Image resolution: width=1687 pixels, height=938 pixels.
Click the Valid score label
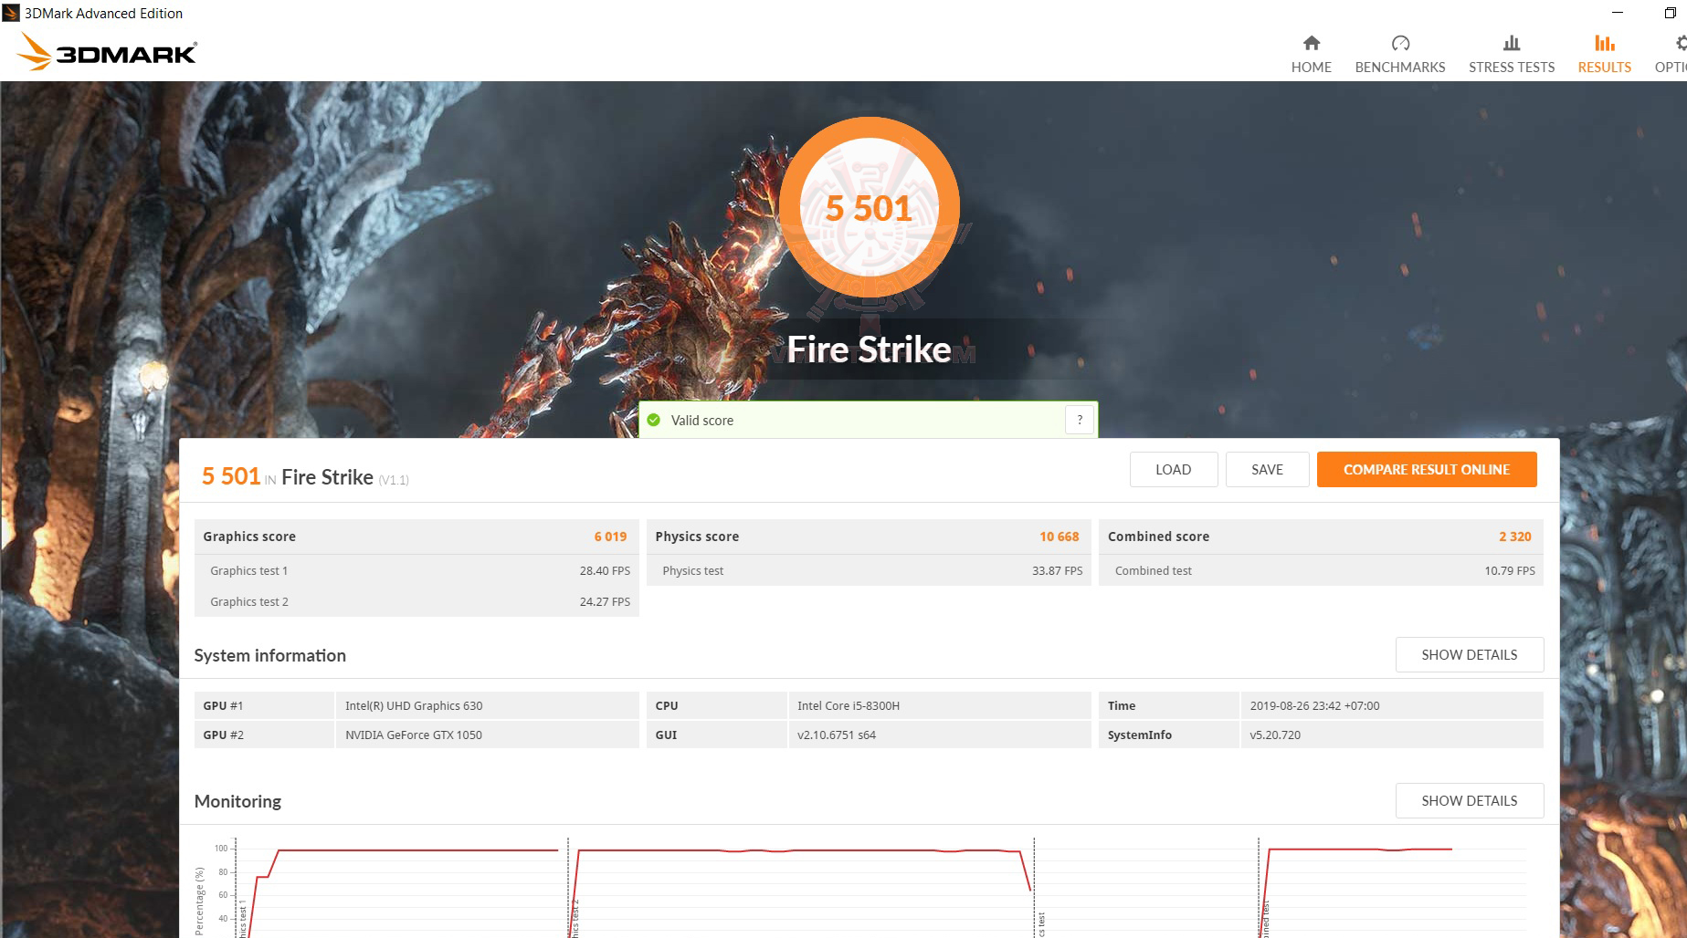(702, 420)
